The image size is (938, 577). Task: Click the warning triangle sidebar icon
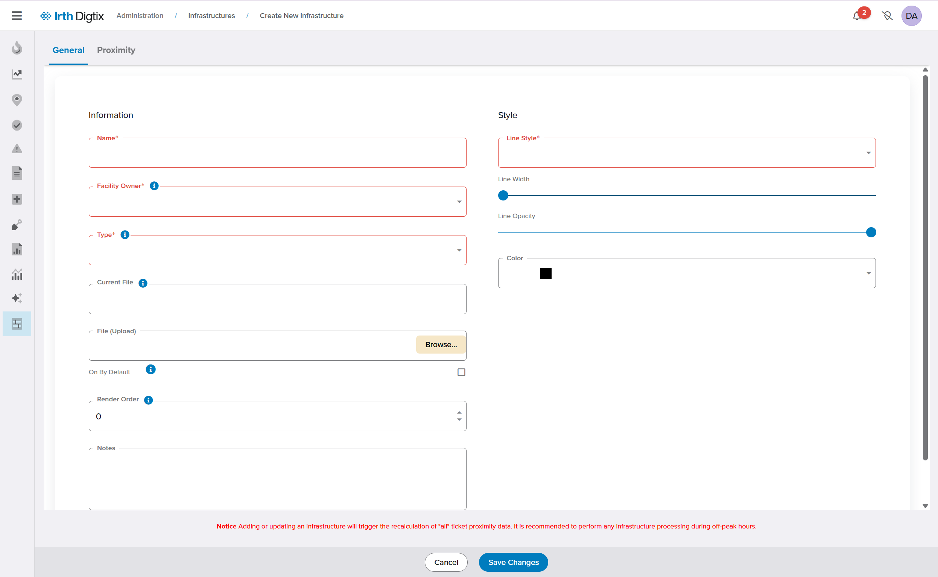(x=17, y=149)
